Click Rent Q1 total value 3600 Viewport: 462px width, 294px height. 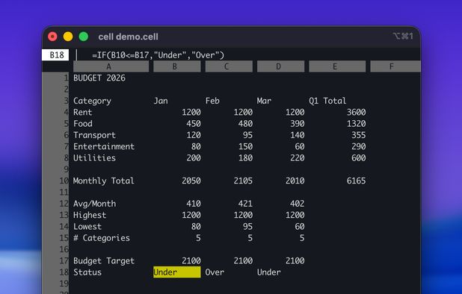coord(357,113)
